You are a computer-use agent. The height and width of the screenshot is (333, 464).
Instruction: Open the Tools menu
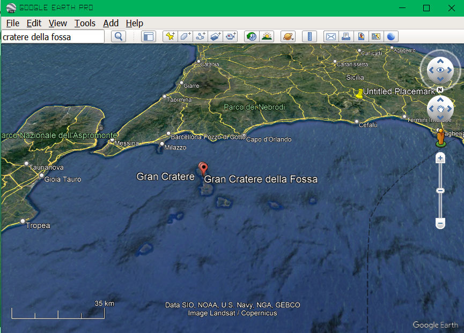85,23
